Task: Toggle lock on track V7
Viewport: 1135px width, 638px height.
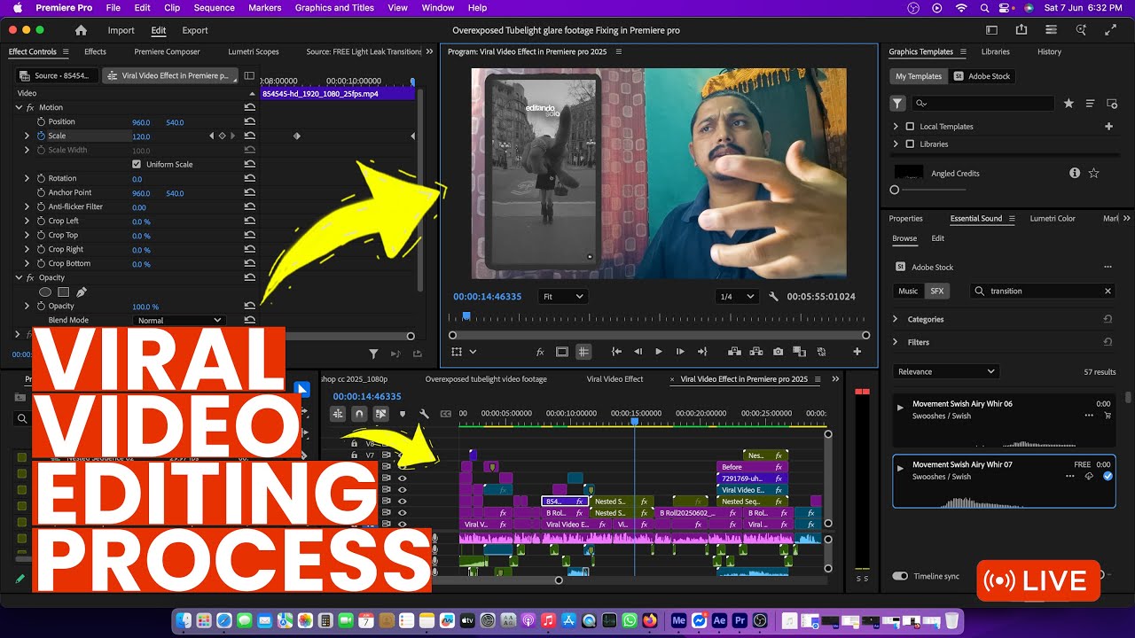Action: click(354, 455)
